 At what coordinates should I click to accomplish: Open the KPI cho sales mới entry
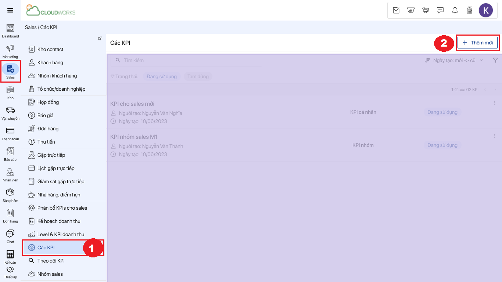click(132, 104)
